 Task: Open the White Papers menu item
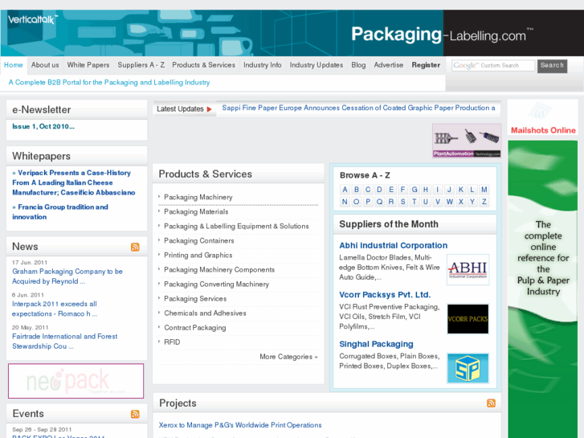(x=88, y=65)
